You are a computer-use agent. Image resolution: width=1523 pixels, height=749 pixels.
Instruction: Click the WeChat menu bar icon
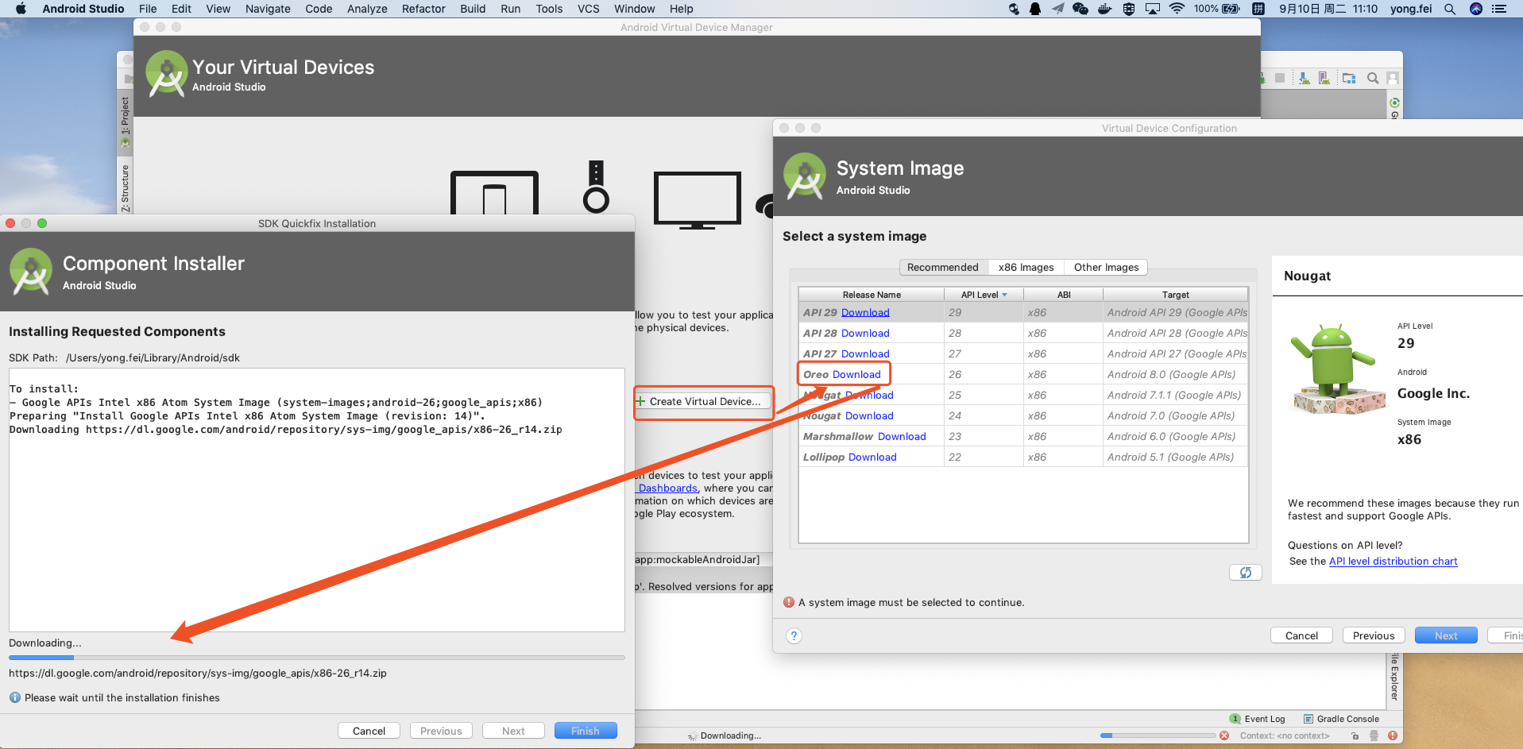coord(1080,9)
